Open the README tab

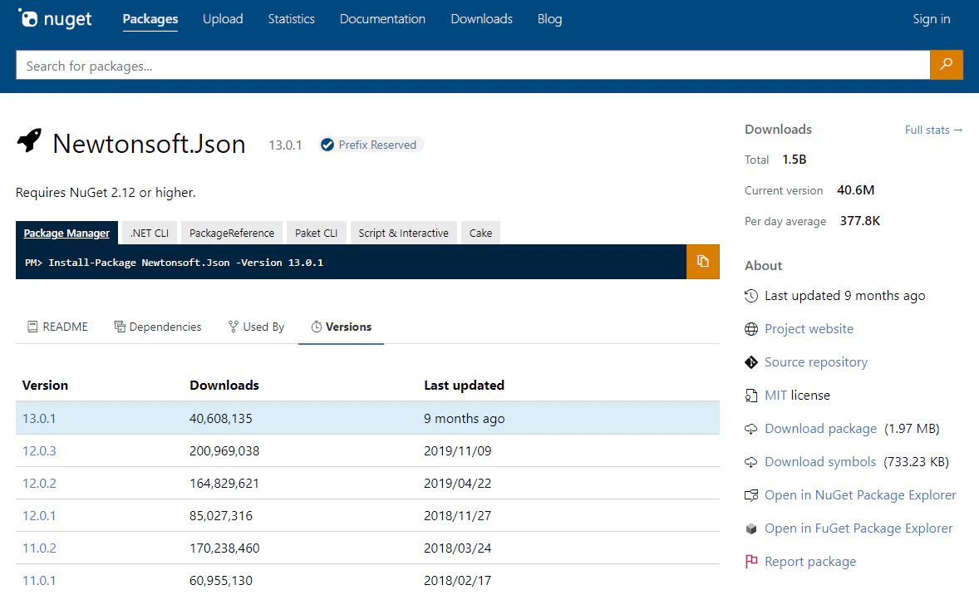(x=57, y=327)
